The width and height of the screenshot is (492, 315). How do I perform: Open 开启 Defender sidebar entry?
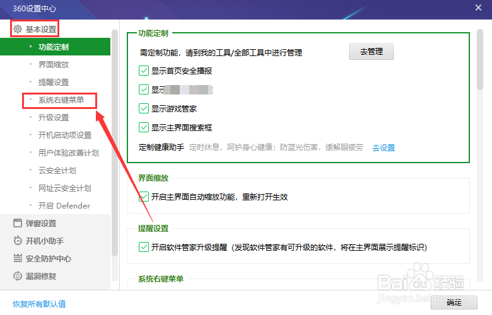tap(64, 205)
